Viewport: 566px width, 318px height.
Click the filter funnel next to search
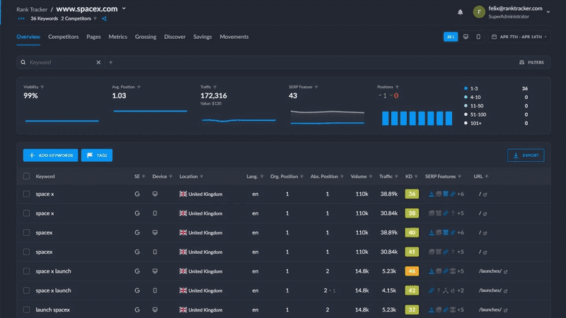[x=111, y=63]
